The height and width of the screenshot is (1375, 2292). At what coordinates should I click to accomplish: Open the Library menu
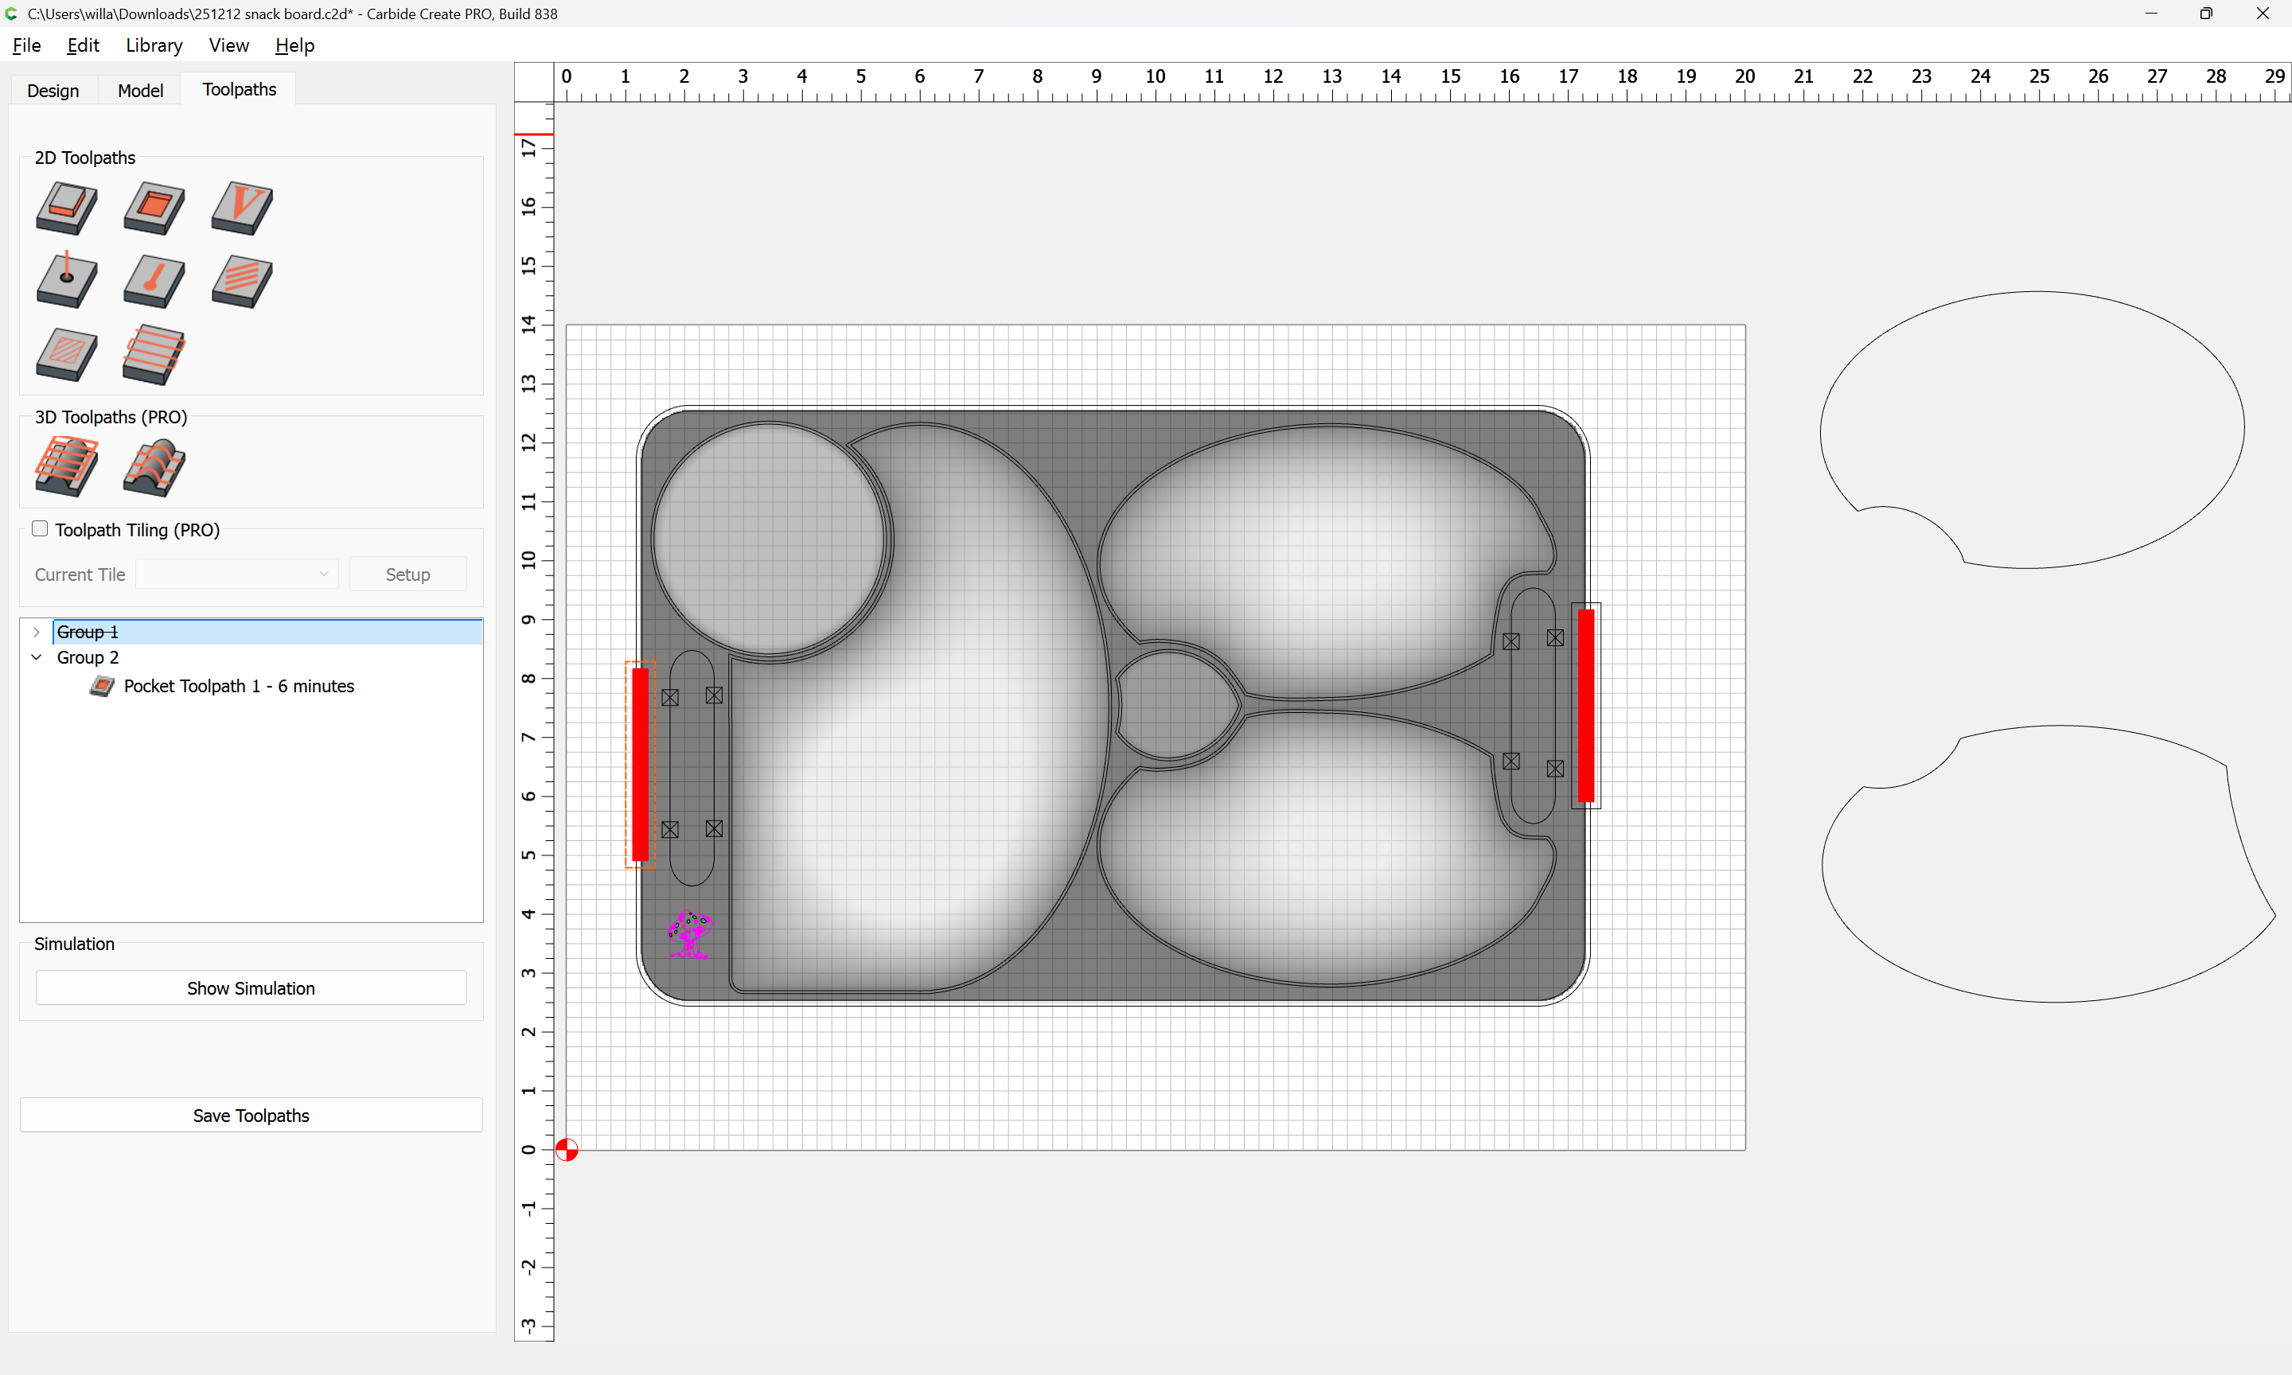(154, 45)
